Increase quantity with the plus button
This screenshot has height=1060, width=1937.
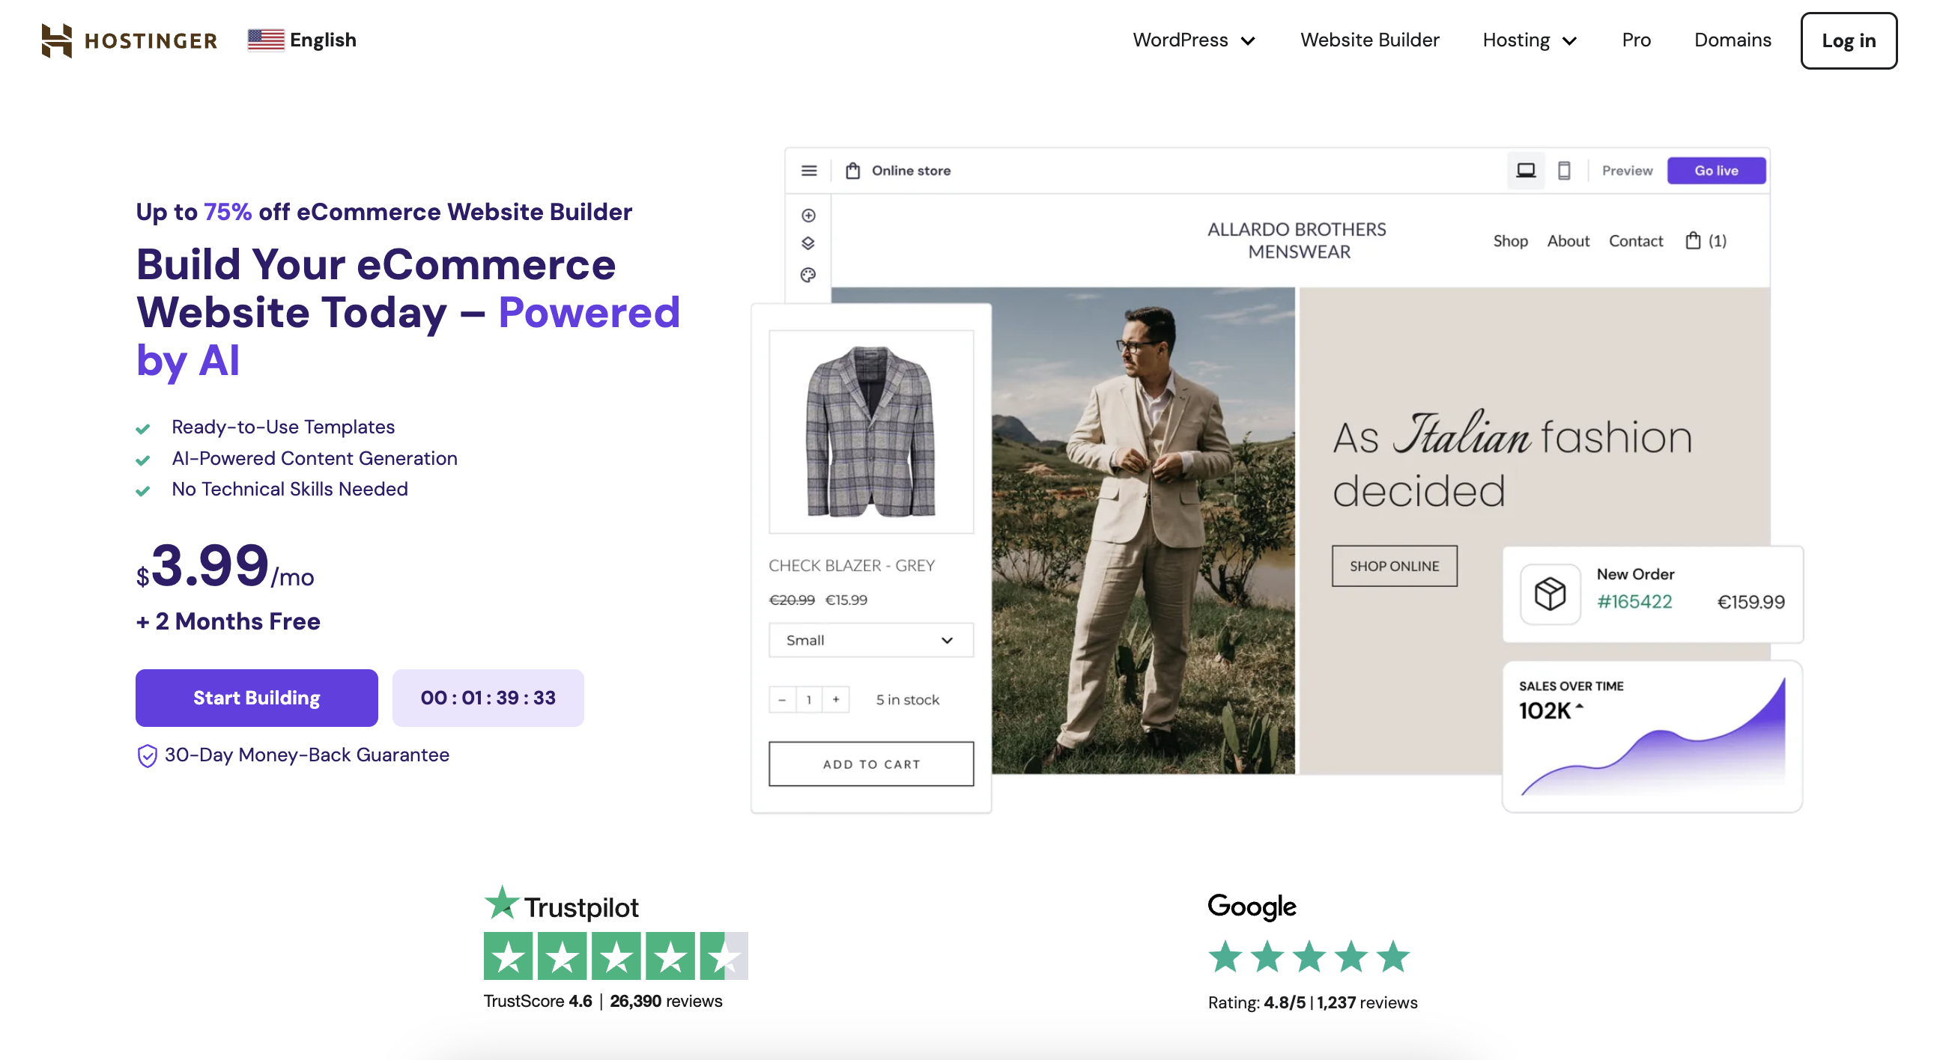tap(835, 698)
